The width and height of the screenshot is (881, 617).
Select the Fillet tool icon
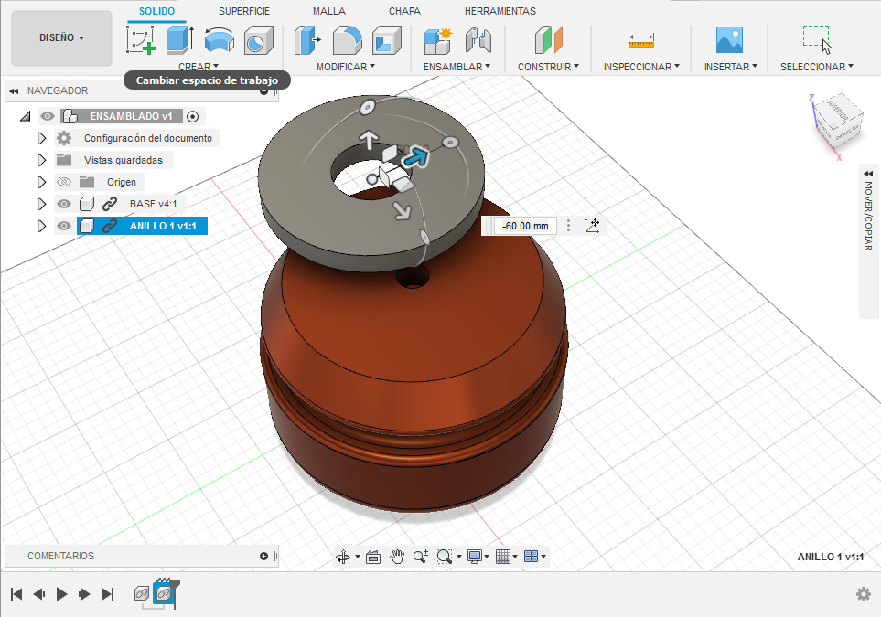point(347,40)
